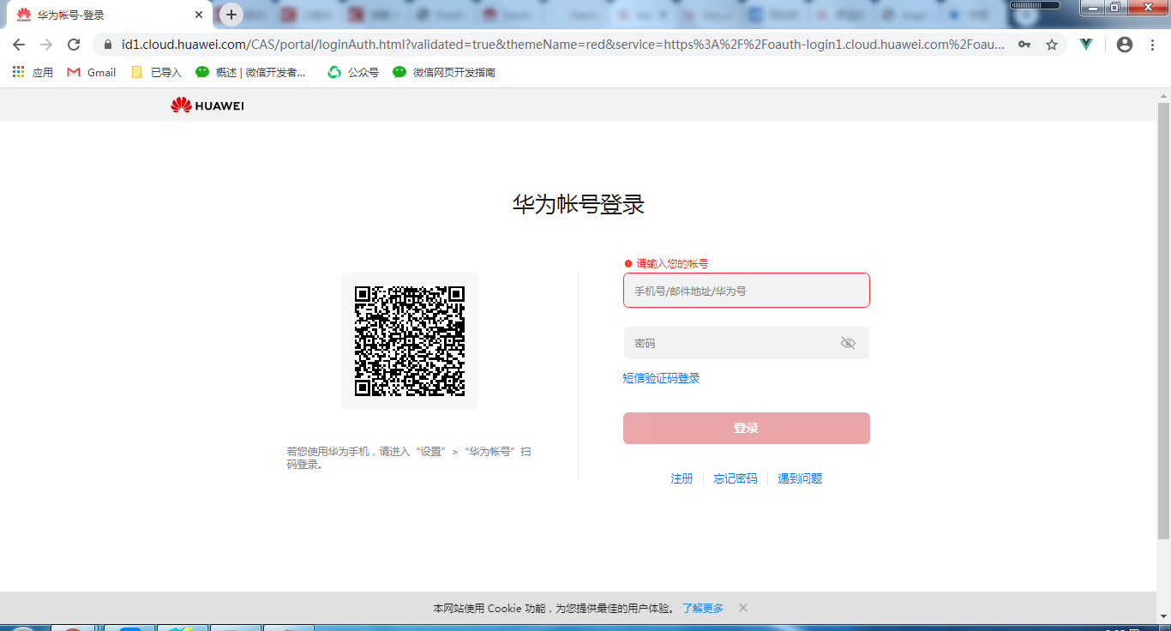Click the browser forward arrow
This screenshot has height=631, width=1171.
click(46, 45)
